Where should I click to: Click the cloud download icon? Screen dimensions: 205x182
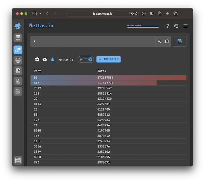point(45,59)
